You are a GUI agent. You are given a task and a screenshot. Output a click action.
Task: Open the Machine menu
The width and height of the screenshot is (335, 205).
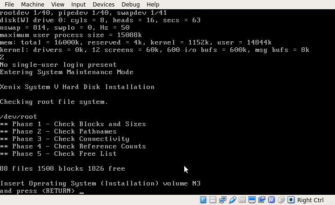coord(33,4)
